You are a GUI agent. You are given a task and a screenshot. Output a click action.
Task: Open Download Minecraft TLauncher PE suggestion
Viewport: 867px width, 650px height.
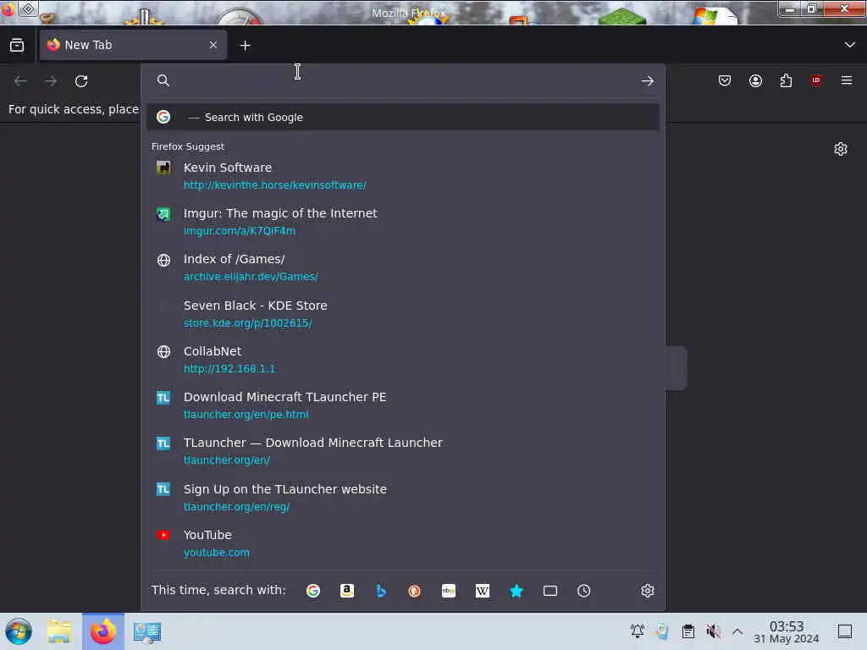(402, 405)
